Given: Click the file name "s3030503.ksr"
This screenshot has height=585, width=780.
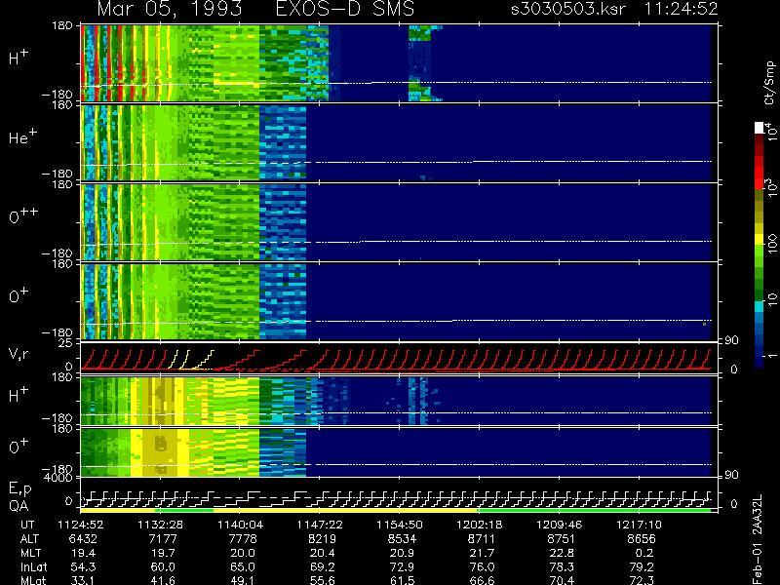Looking at the screenshot, I should [x=568, y=9].
